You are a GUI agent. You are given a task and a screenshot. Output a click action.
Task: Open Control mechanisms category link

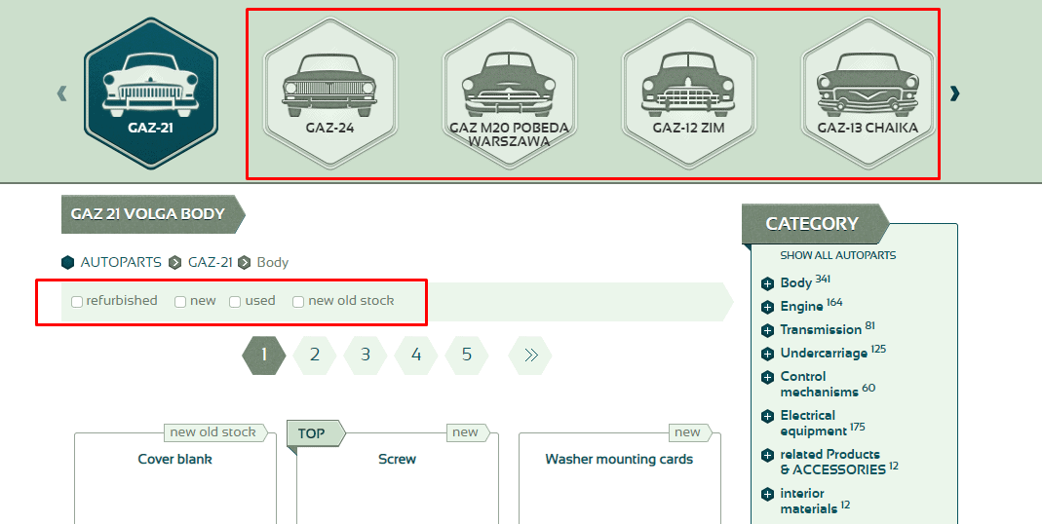(820, 384)
